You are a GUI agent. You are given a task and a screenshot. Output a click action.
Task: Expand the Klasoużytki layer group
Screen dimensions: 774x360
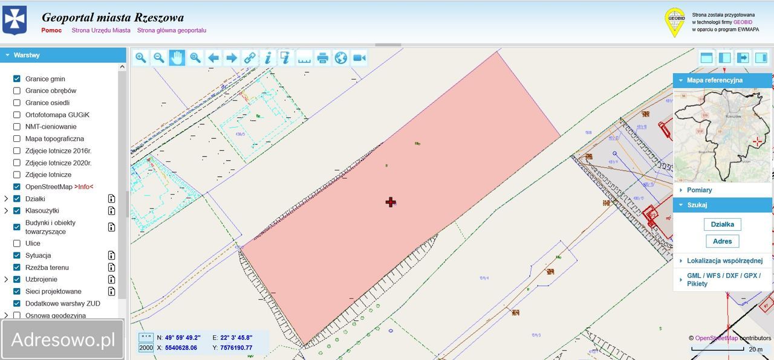point(6,211)
